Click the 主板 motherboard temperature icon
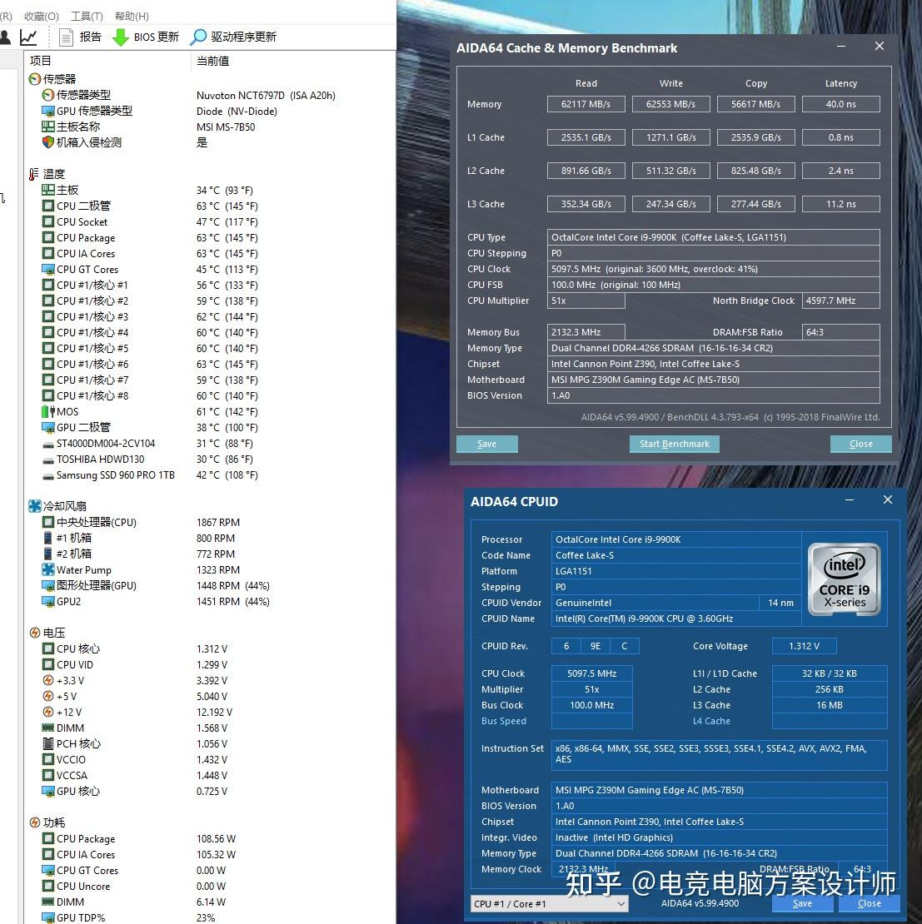Screen dimensions: 922x924 [x=49, y=190]
